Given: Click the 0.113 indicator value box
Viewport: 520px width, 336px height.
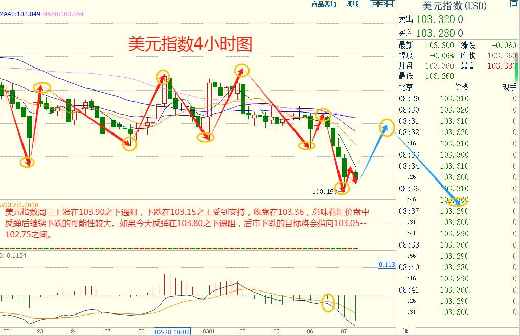Looking at the screenshot, I should [387, 265].
